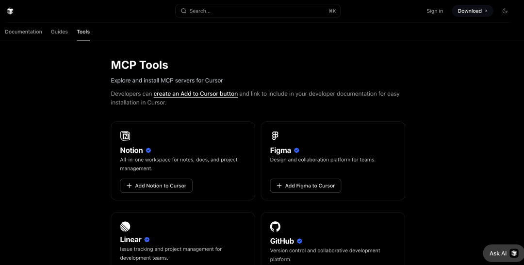The height and width of the screenshot is (265, 524).
Task: Focus the Search input field
Action: [257, 11]
